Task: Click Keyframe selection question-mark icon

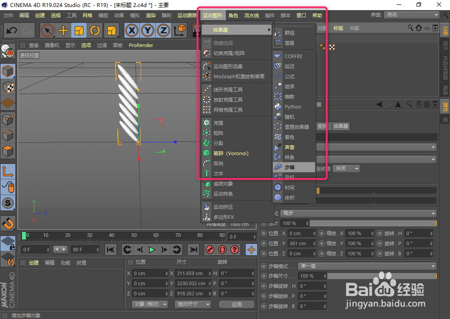Action: [235, 250]
